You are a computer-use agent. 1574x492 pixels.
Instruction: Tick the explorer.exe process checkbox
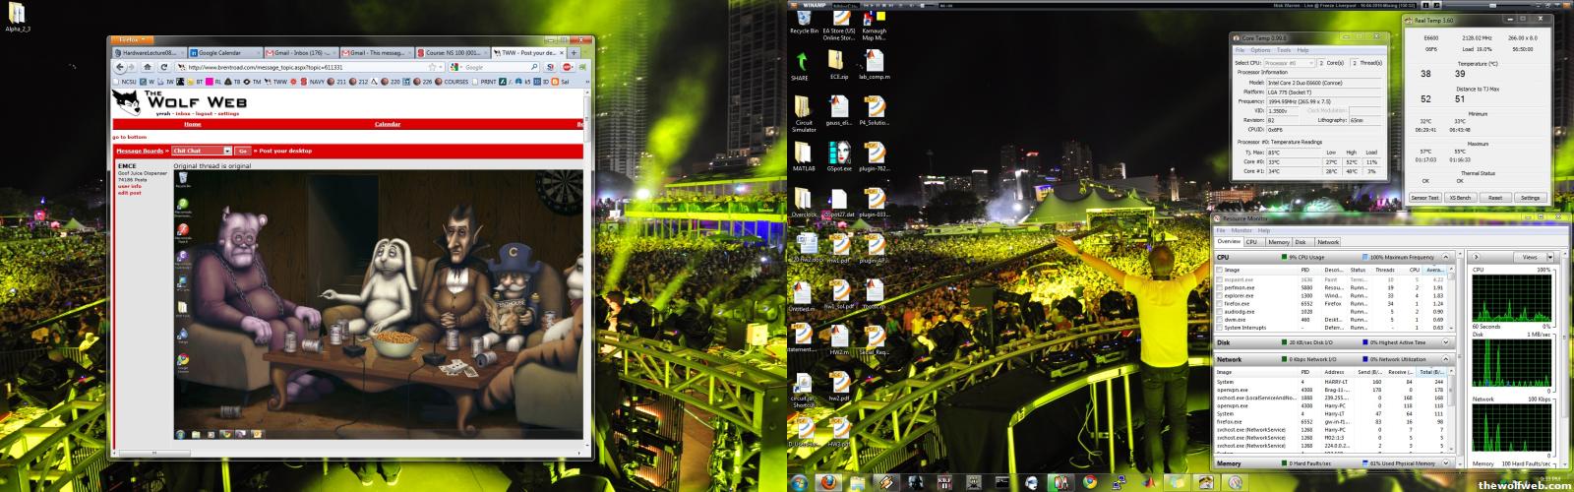(1221, 295)
